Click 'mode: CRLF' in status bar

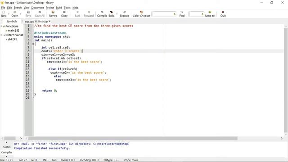click(68, 160)
